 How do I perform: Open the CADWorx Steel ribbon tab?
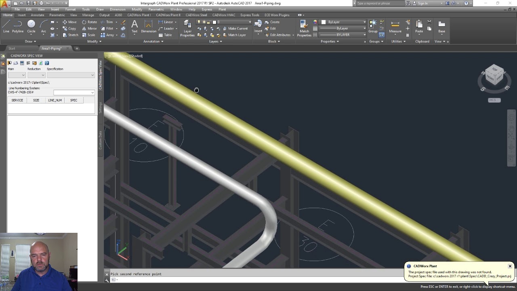pyautogui.click(x=196, y=15)
